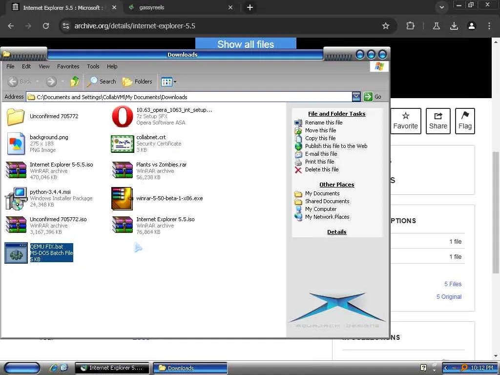This screenshot has height=375, width=500.
Task: Click Move this file task
Action: (x=320, y=130)
